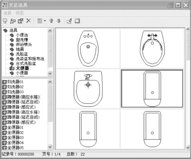Click the fixture list's scroll-up arrow
Image resolution: width=191 pixels, height=159 pixels.
coord(50,82)
